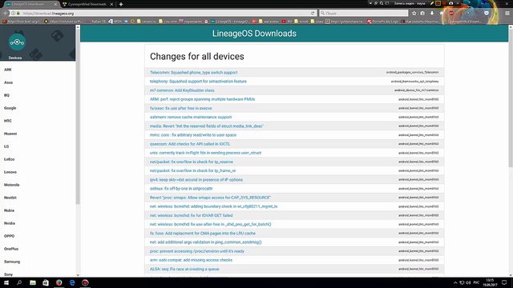Image resolution: width=513 pixels, height=288 pixels.
Task: Click the sidebar scroll-down arrow
Action: pyautogui.click(x=78, y=275)
